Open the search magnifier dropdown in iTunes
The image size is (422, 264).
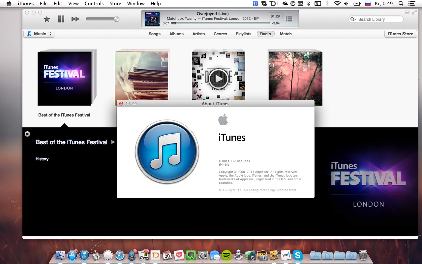[353, 19]
